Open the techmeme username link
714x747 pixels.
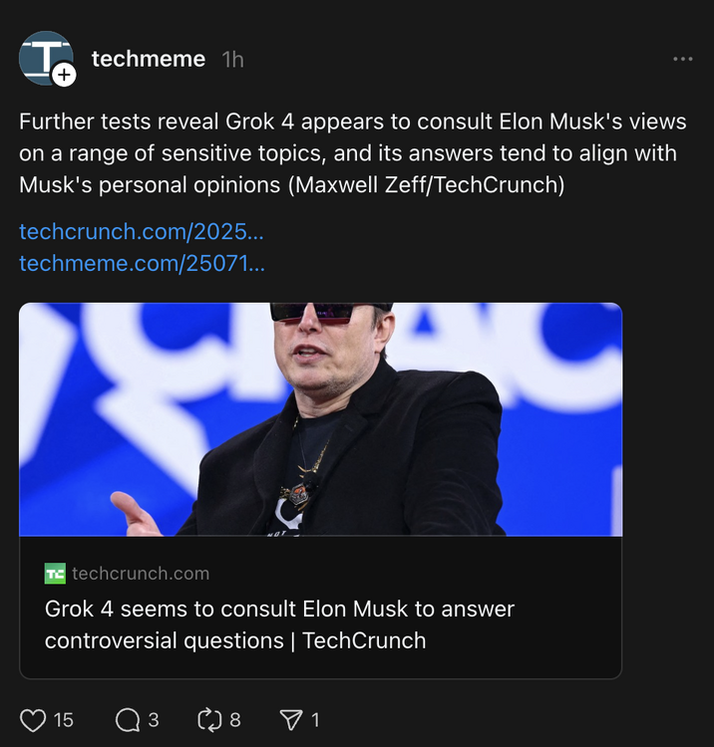pos(149,60)
